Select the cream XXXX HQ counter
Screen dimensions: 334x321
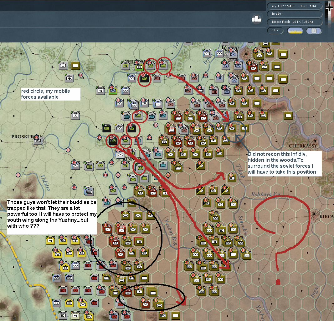tap(75, 315)
